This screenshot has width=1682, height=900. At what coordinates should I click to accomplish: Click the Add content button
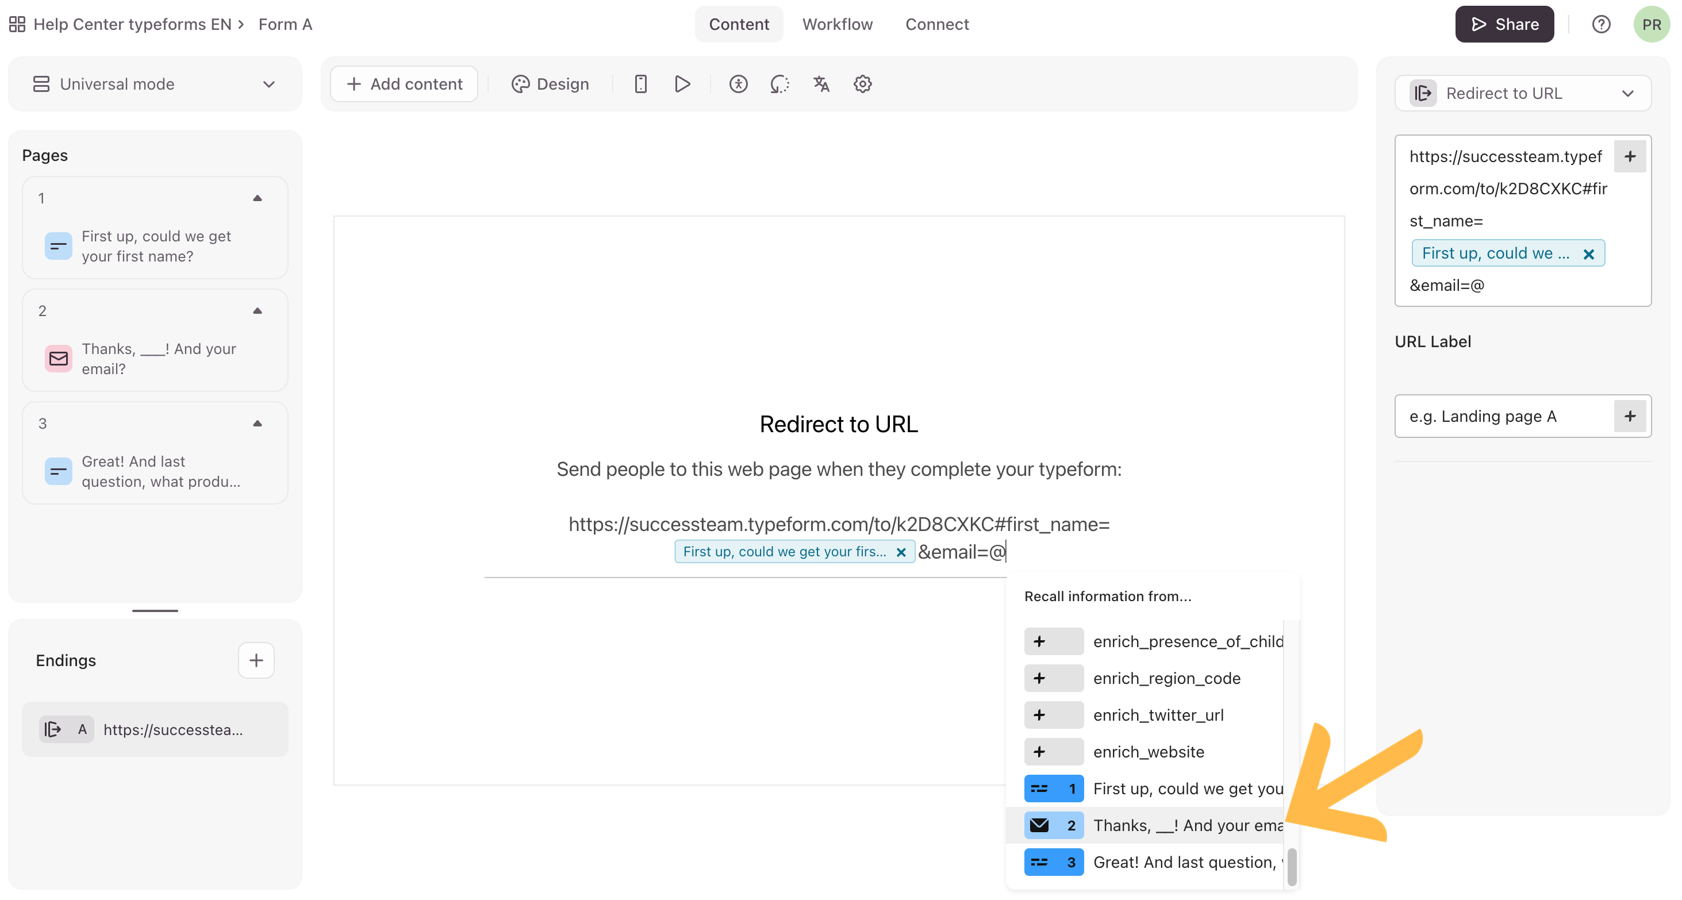pos(404,84)
